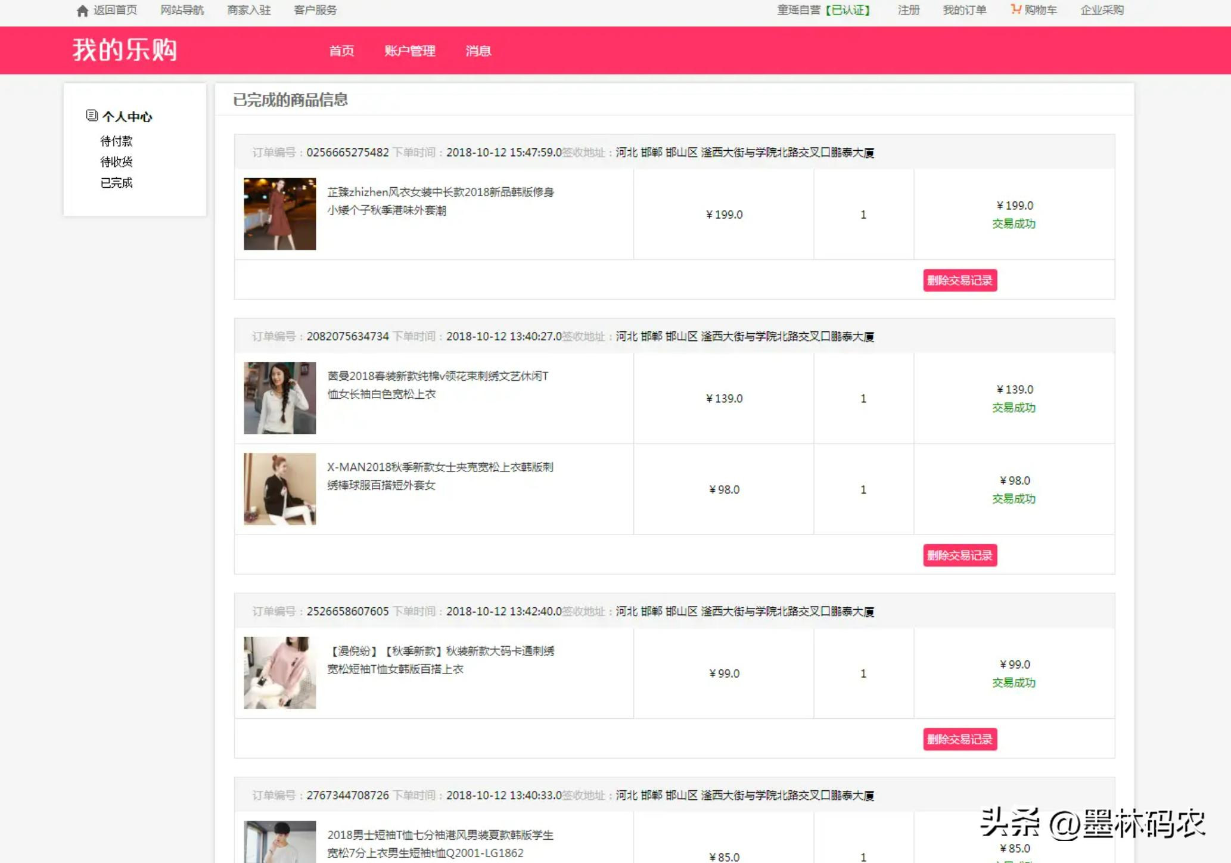Image resolution: width=1231 pixels, height=863 pixels.
Task: Click the shopping cart icon
Action: (1015, 10)
